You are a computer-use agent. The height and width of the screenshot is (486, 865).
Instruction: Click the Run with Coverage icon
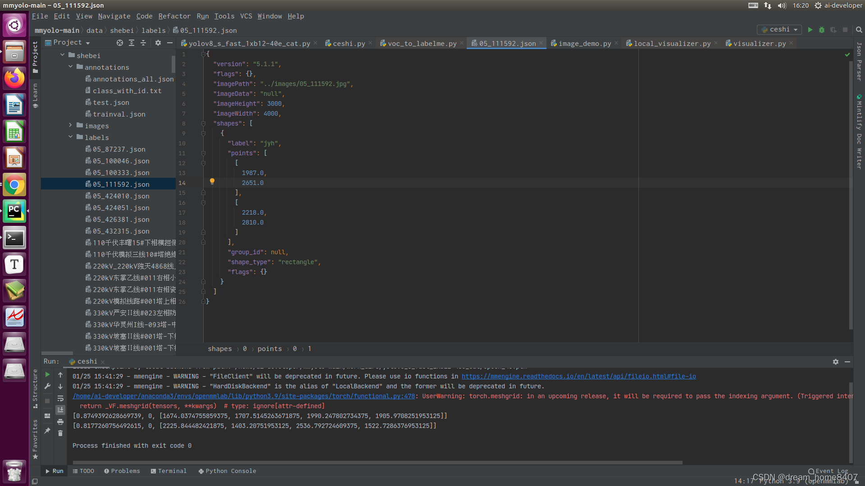(833, 30)
